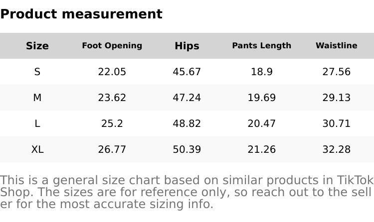Click the Product measurement heading
This screenshot has height=222, width=374.
pyautogui.click(x=81, y=14)
